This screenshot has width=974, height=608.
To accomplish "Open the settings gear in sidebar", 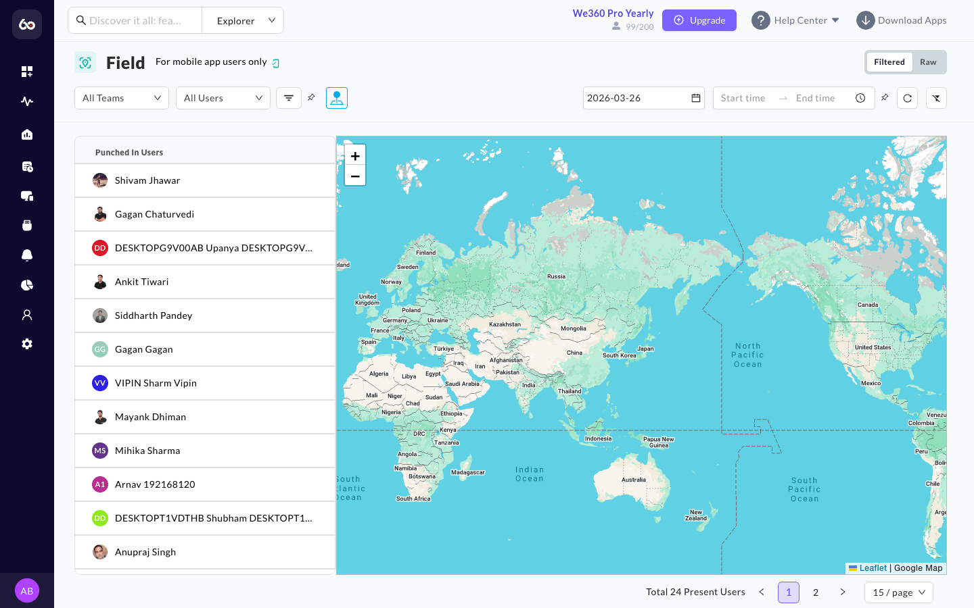I will [x=27, y=344].
